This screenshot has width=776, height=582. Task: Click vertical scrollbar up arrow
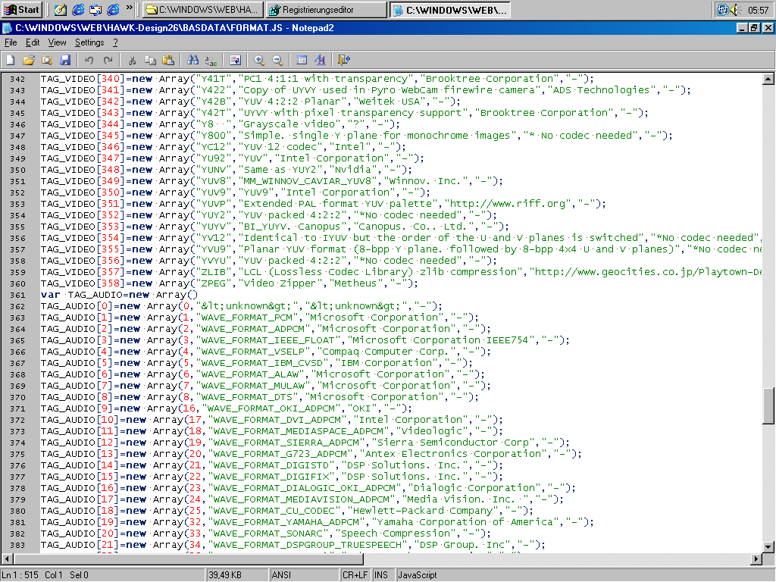tap(768, 79)
